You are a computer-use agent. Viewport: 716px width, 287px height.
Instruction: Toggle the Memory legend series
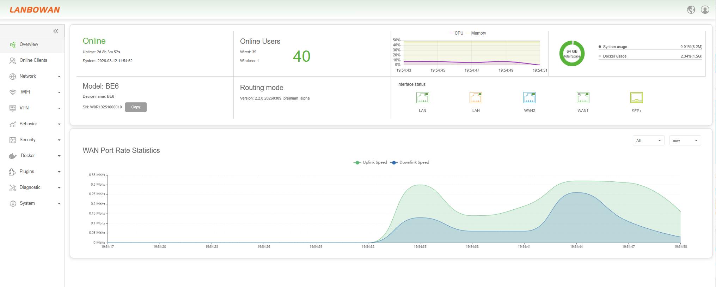[x=476, y=33]
